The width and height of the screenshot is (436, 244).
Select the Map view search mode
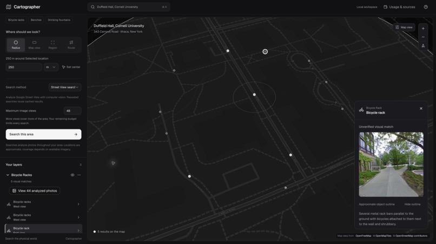coord(34,45)
